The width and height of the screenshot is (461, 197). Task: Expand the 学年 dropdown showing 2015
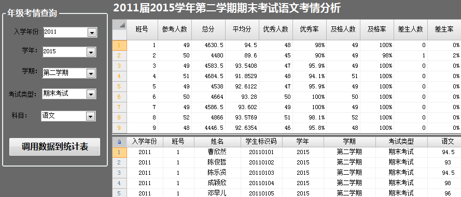click(91, 52)
